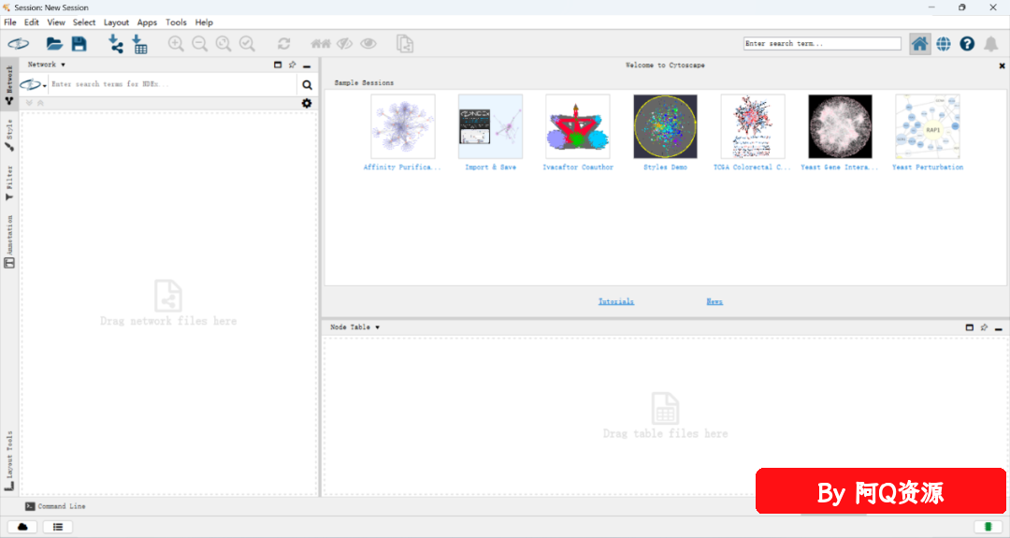This screenshot has height=538, width=1010.
Task: Open NDEx network toolbar icon
Action: point(19,44)
